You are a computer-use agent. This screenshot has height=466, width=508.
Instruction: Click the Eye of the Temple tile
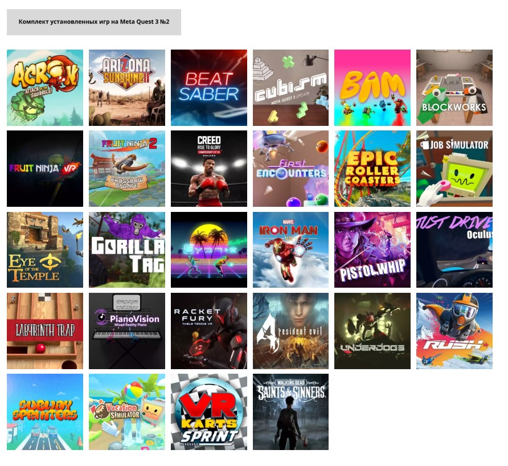pos(45,250)
